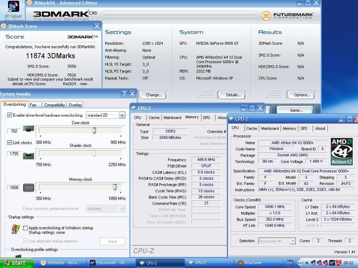Uncheck the Link clocks checkbox
Image resolution: width=358 pixels, height=268 pixels.
(10, 142)
